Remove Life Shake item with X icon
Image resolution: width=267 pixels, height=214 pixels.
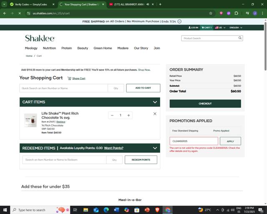155,114
